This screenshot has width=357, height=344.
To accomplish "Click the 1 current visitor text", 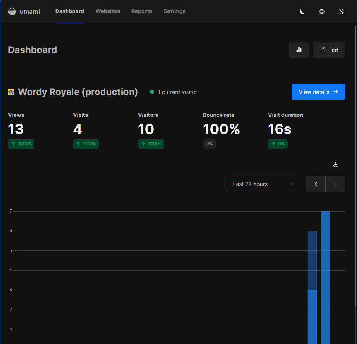I will pos(178,92).
